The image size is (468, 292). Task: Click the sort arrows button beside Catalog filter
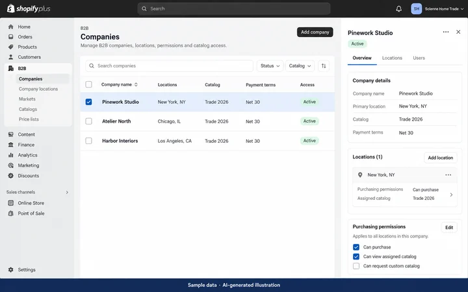click(x=324, y=66)
